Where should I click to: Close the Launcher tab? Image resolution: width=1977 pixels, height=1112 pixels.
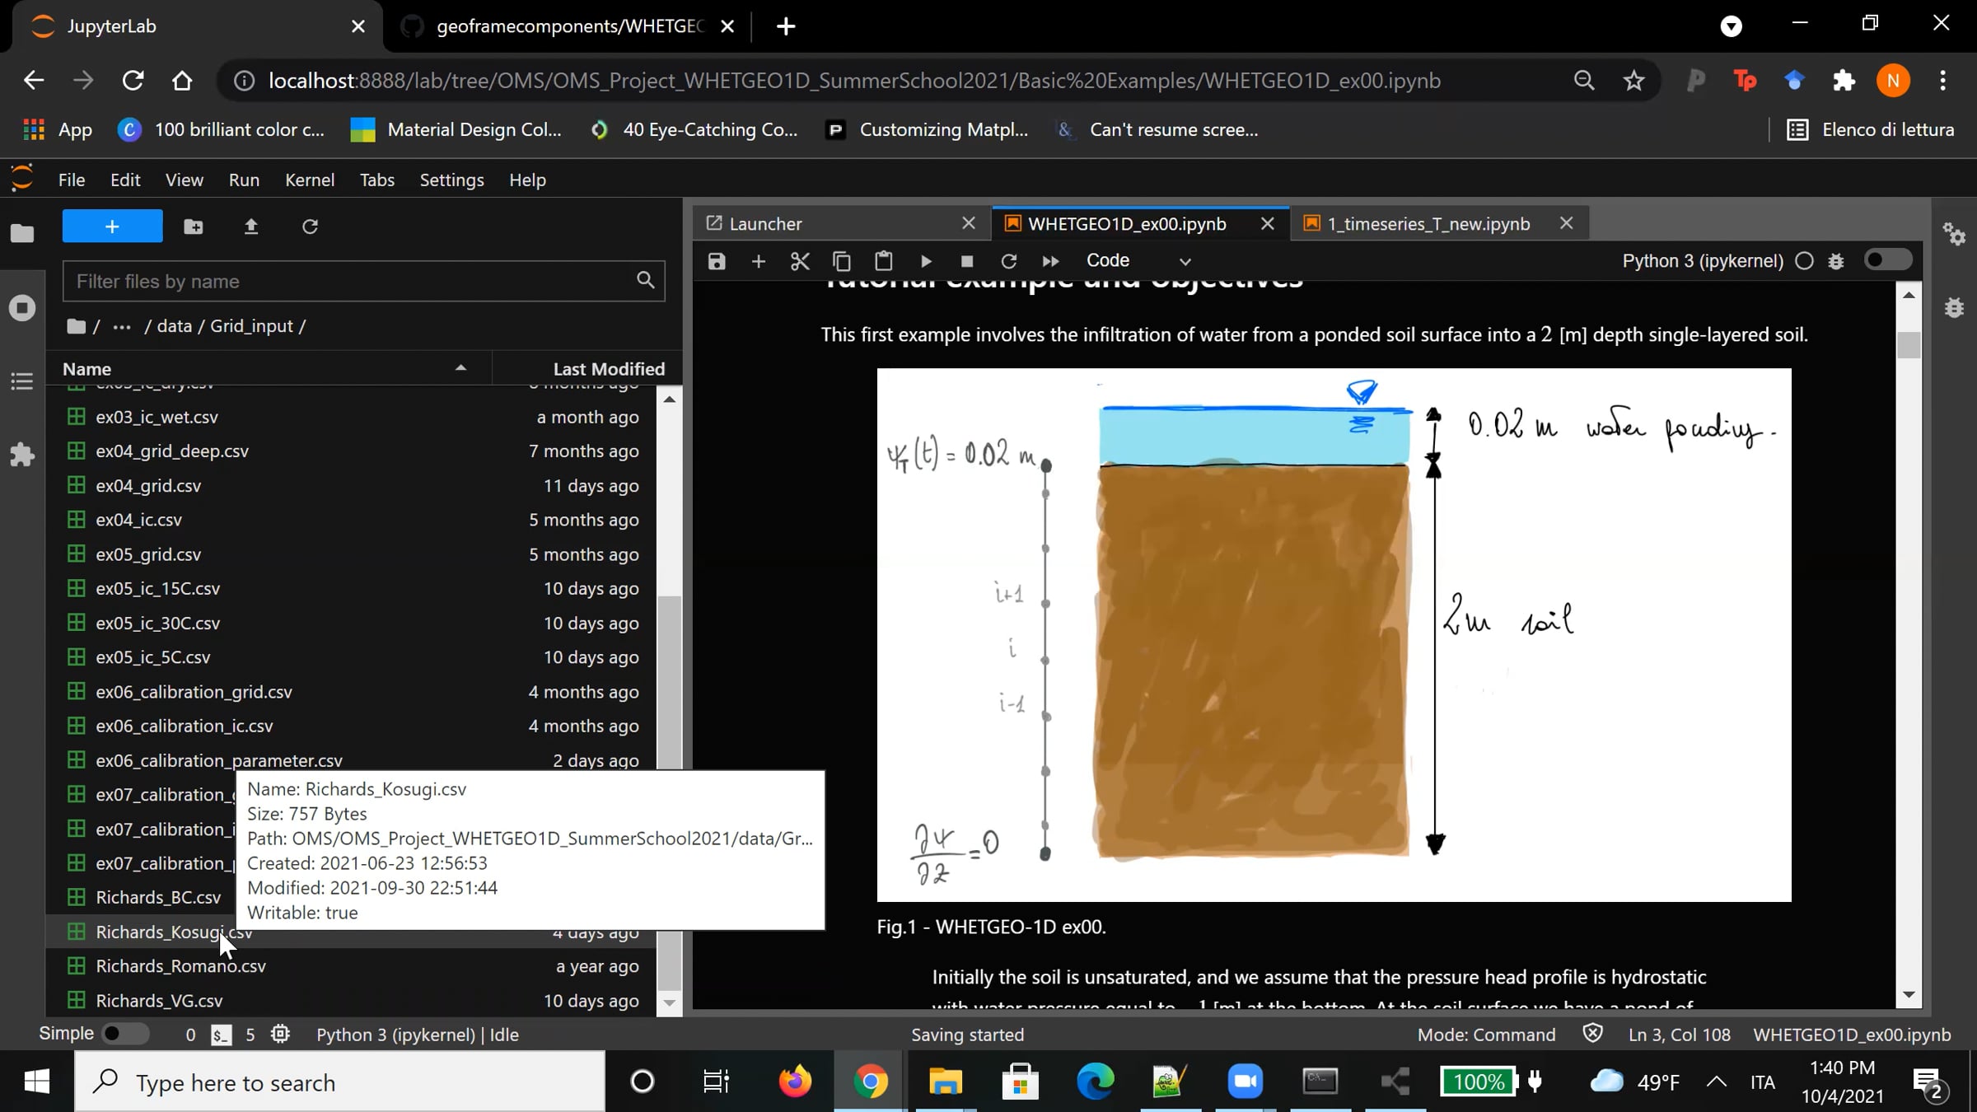969,223
